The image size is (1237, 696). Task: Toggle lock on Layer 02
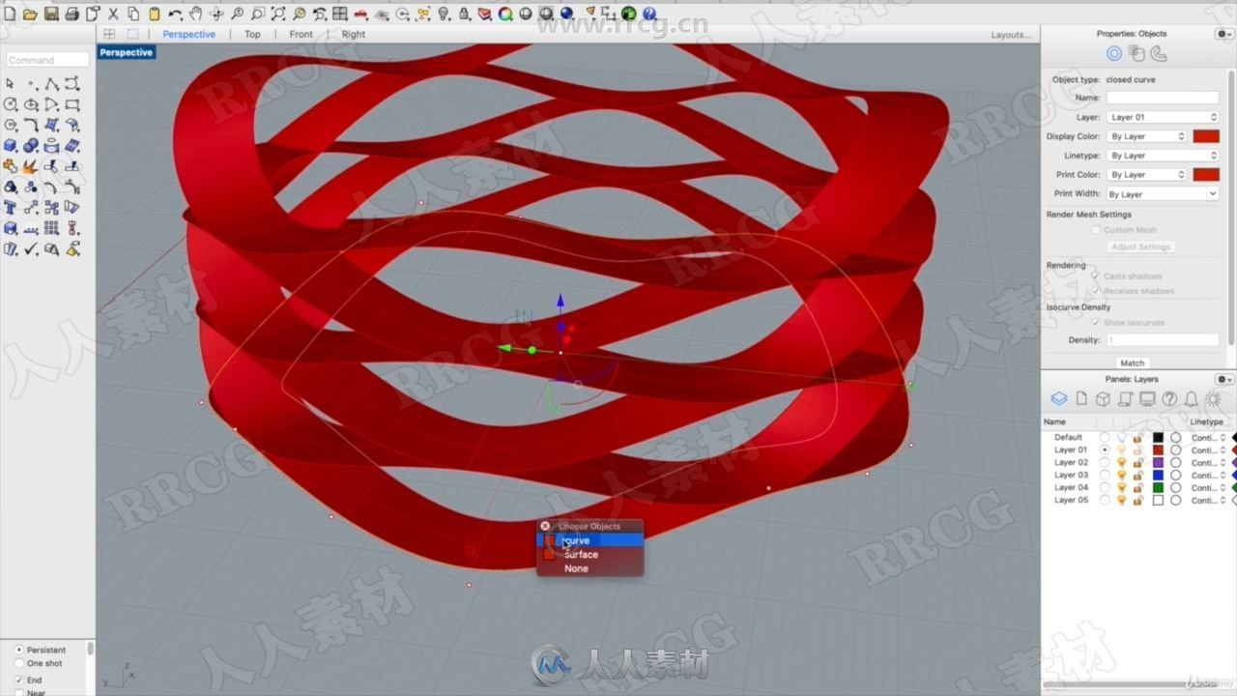point(1138,462)
